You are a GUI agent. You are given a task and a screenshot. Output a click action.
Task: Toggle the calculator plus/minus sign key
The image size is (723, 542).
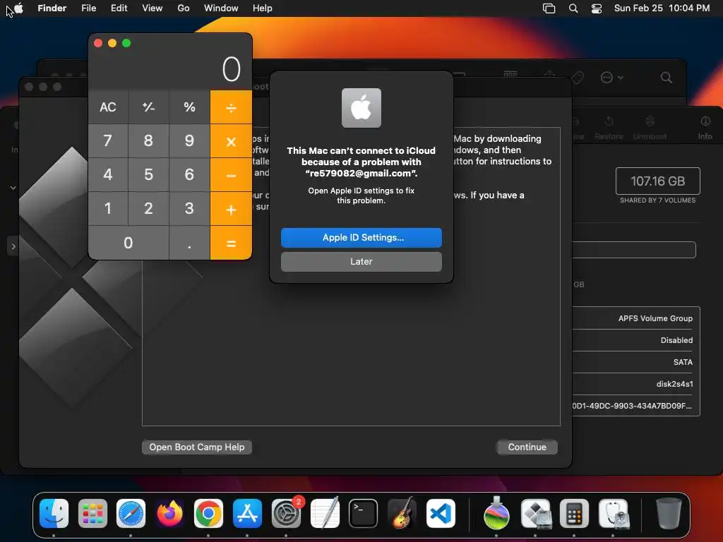click(x=148, y=107)
